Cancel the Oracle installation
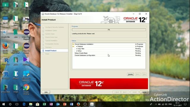Image resolution: width=190 pixels, height=107 pixels. tap(144, 92)
